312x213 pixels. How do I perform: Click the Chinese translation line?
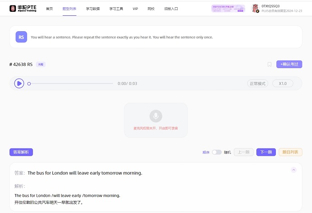click(x=49, y=203)
